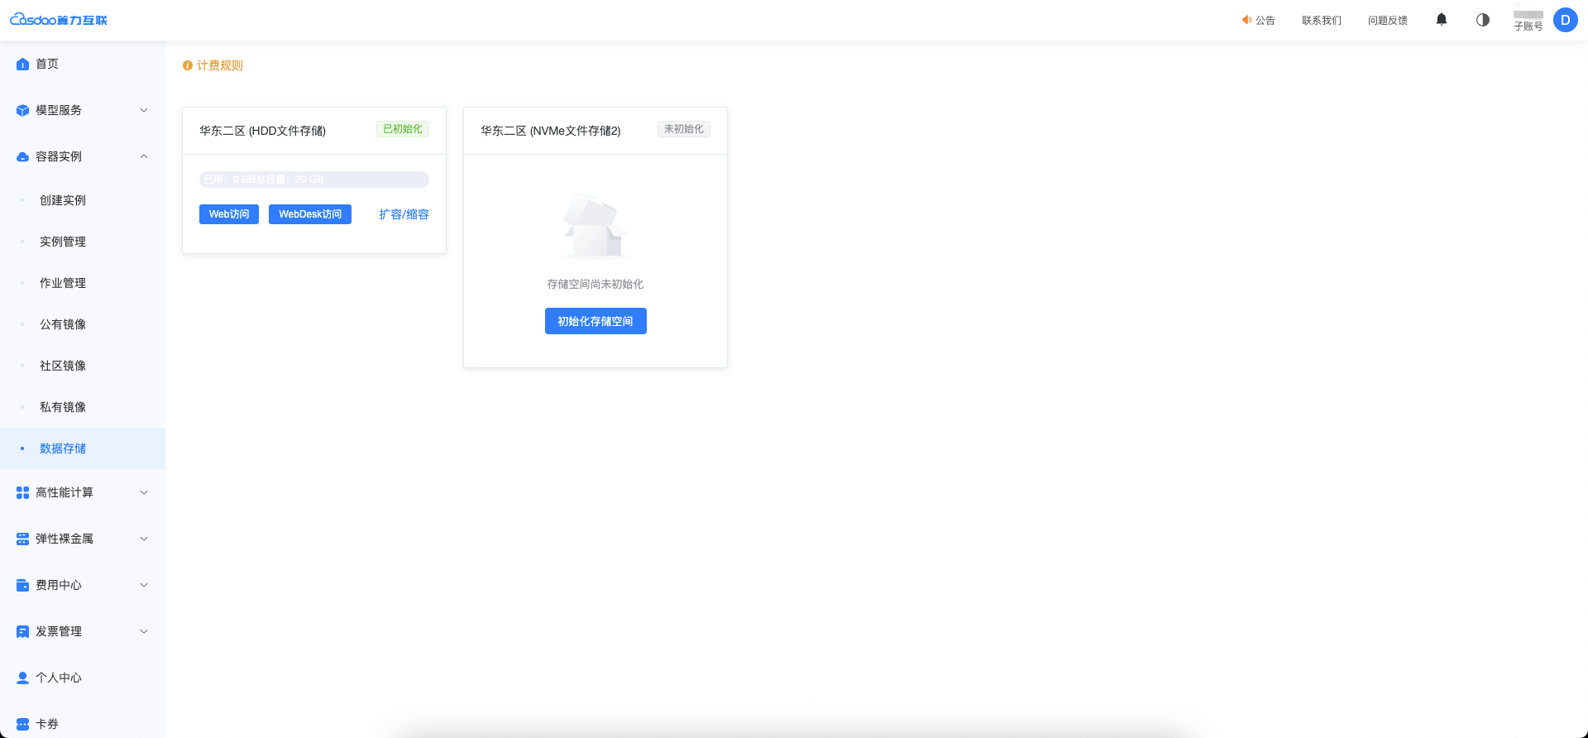Click the 发票管理 invoice icon
This screenshot has width=1588, height=738.
[x=22, y=631]
